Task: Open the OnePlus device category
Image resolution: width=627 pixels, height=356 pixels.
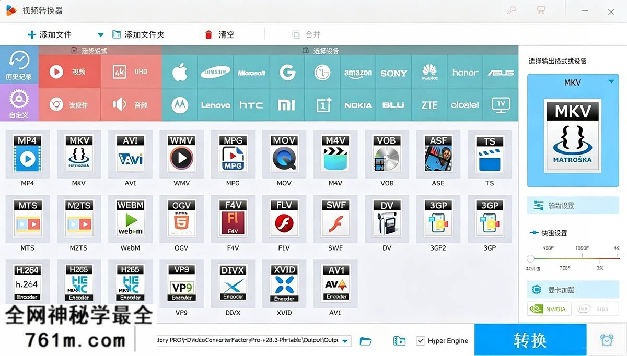Action: point(322,105)
